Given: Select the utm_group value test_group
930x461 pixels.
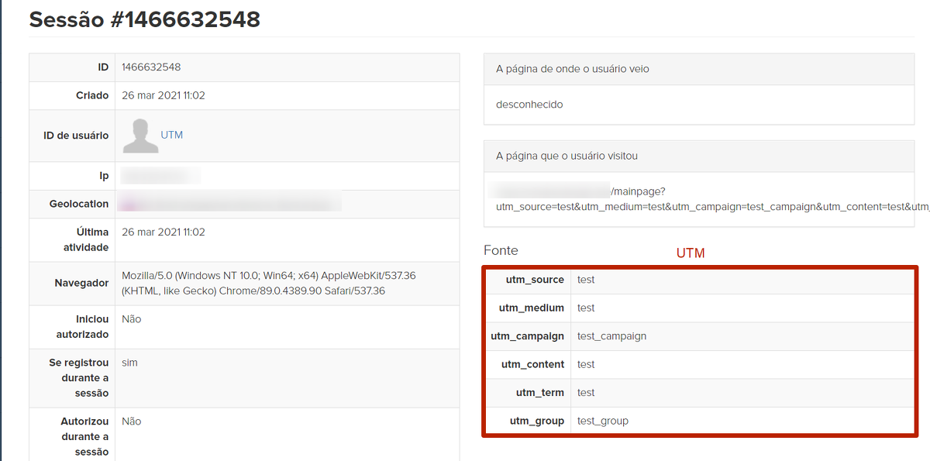Looking at the screenshot, I should tap(602, 421).
